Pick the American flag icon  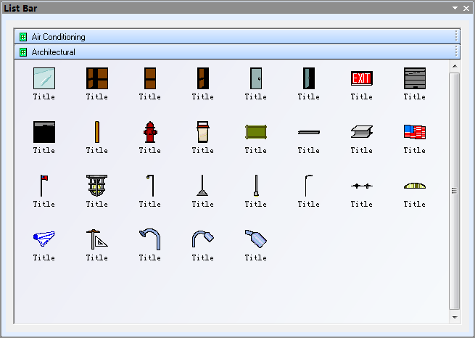click(414, 132)
